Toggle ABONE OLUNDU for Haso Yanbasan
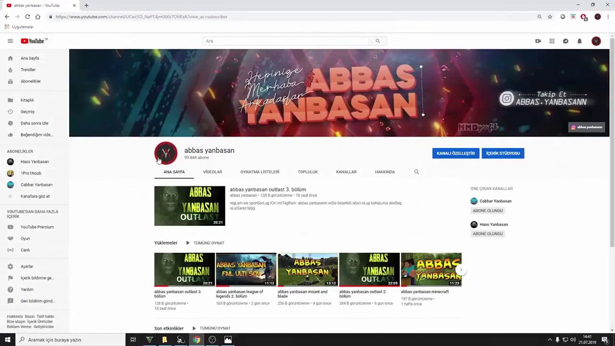 tap(488, 234)
